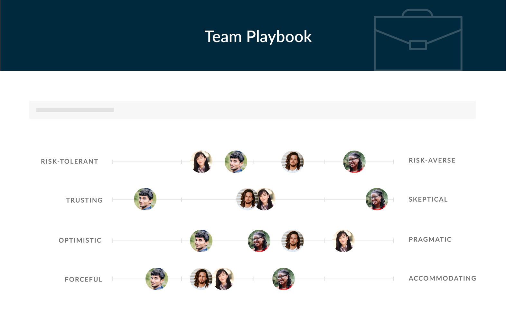This screenshot has height=332, width=506.
Task: Select avatar closest to Risk-Averse label
Action: (354, 162)
